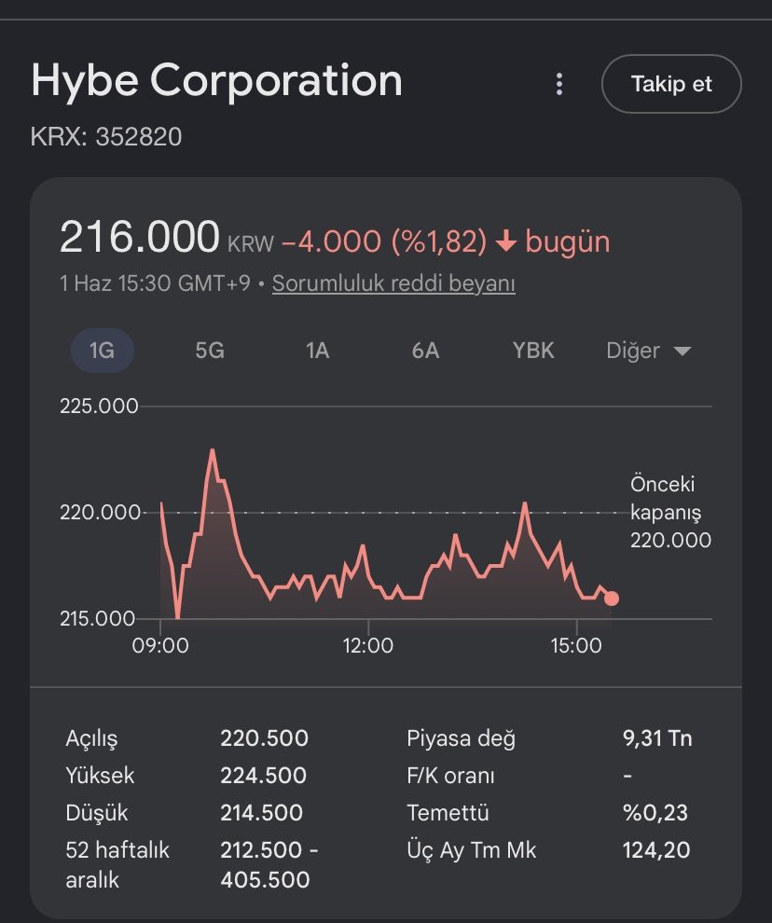
Task: Click the 52 haftalık aralık label
Action: pos(117,864)
